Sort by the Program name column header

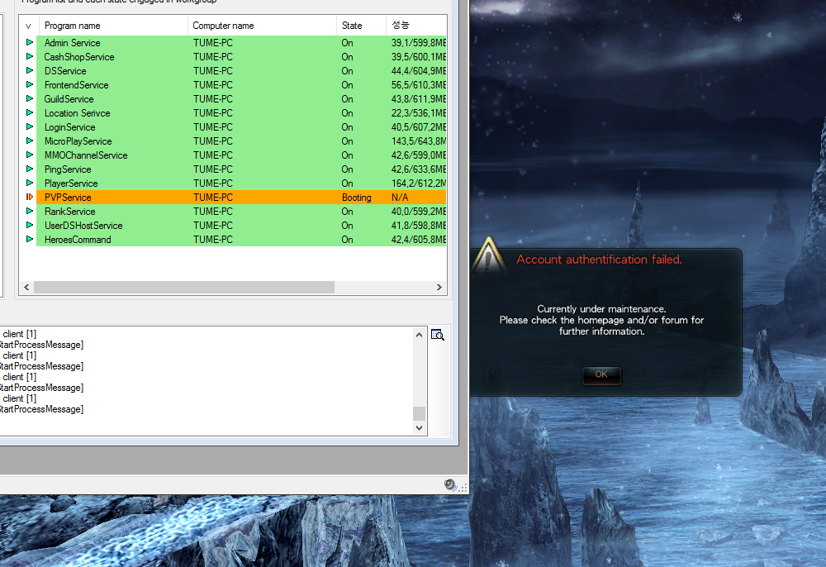coord(113,26)
